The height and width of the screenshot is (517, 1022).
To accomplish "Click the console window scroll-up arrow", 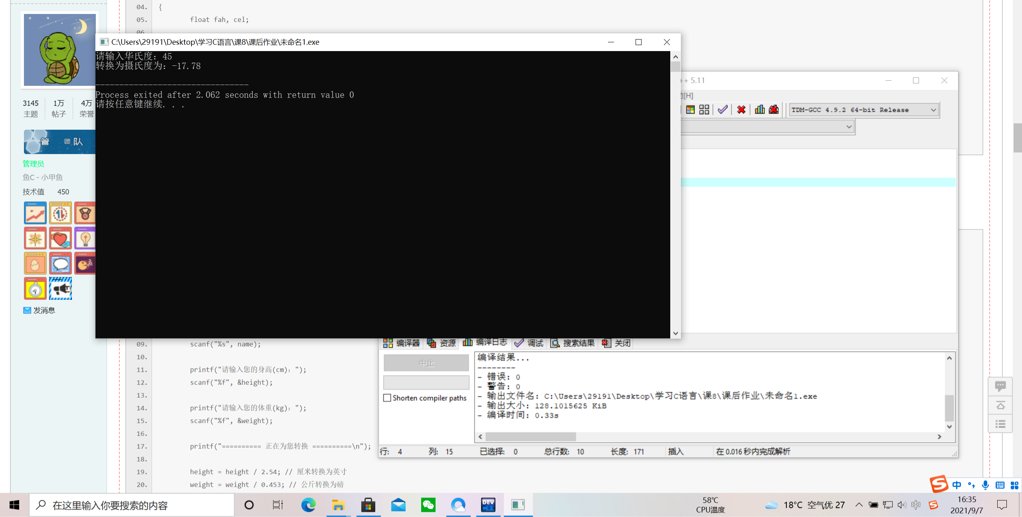I will point(675,57).
